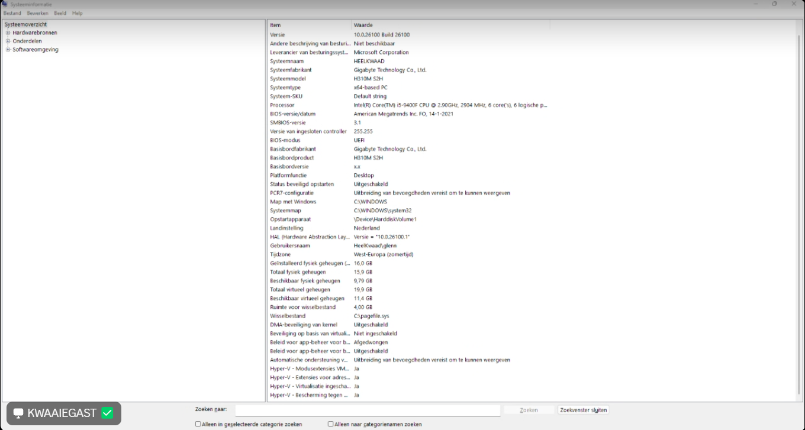Image resolution: width=805 pixels, height=430 pixels.
Task: Select the '16,0 GB' installed memory value
Action: 363,263
